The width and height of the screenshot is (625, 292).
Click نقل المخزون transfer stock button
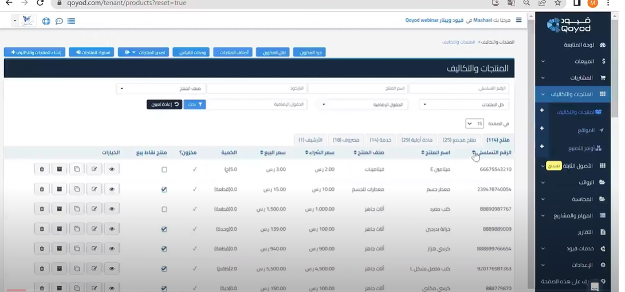point(273,52)
